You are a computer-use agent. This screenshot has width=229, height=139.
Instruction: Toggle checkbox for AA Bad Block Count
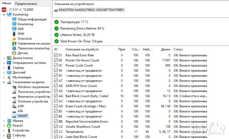56,96
